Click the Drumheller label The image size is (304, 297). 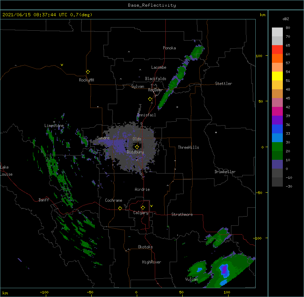(x=225, y=172)
